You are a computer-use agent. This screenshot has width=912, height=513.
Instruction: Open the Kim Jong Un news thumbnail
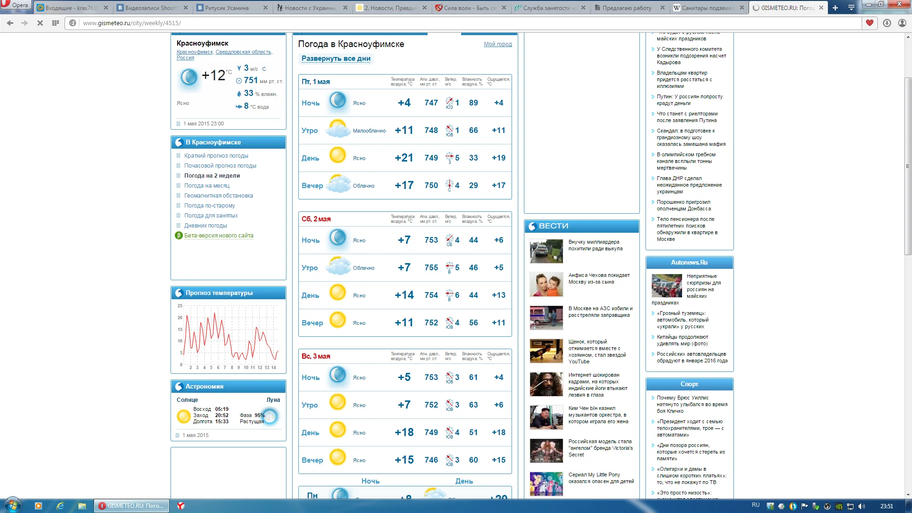[x=546, y=417]
